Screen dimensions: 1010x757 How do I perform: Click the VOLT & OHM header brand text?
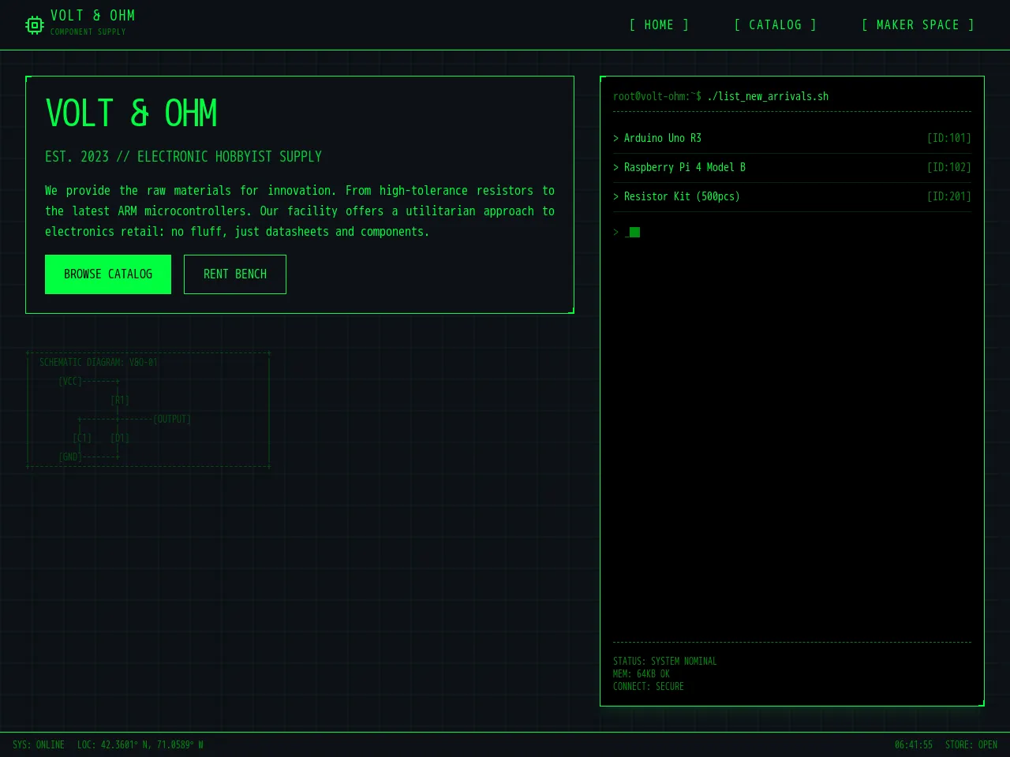tap(92, 16)
